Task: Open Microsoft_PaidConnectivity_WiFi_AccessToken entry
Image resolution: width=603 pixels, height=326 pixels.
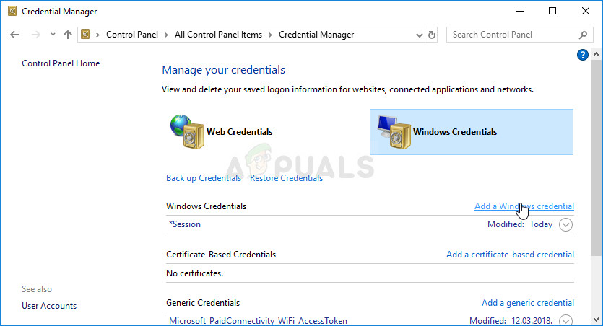Action: (258, 321)
